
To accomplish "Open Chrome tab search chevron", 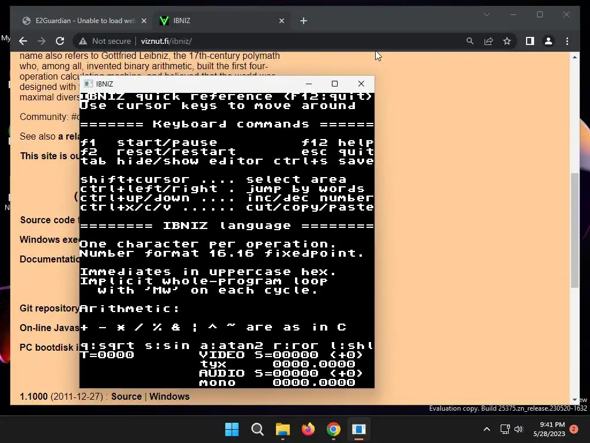I will [x=486, y=14].
